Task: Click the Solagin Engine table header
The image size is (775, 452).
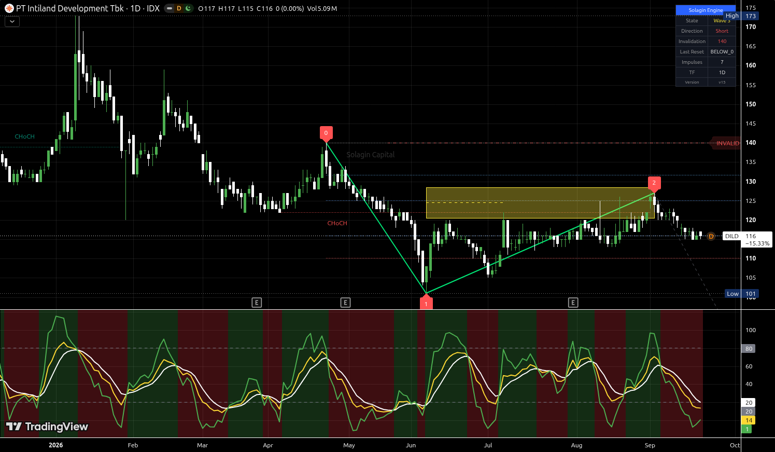Action: click(706, 10)
